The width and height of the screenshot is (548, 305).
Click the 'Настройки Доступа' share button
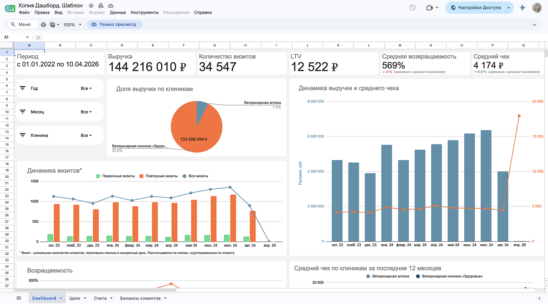[475, 8]
